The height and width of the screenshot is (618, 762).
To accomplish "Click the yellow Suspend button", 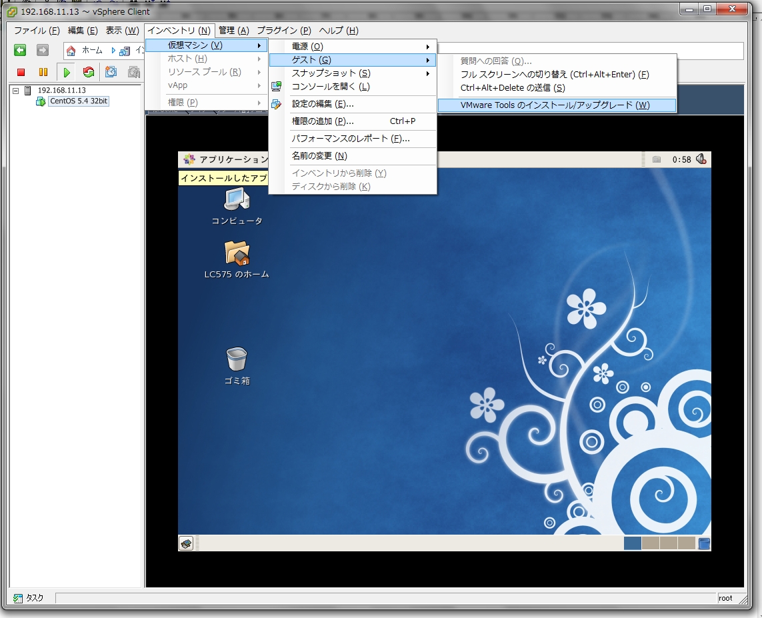I will (x=43, y=73).
